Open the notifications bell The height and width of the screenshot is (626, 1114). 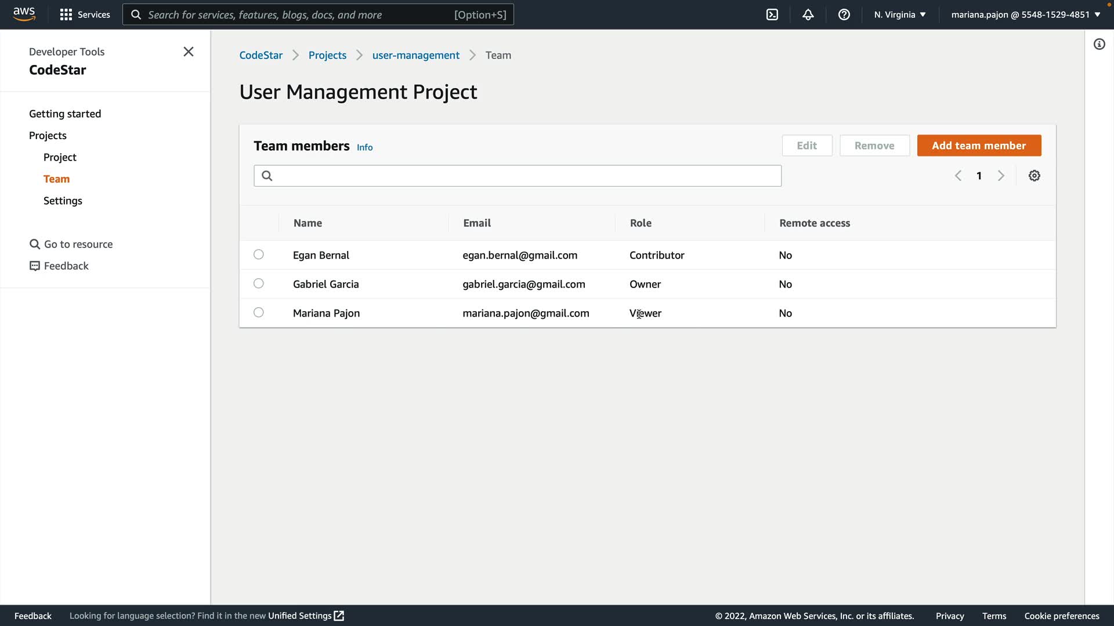tap(808, 14)
